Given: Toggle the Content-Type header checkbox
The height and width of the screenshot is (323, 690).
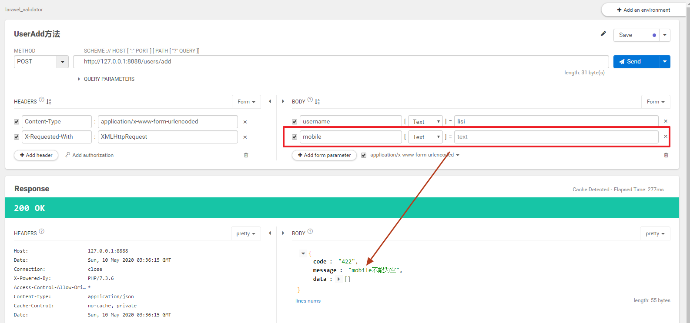Looking at the screenshot, I should coord(17,122).
